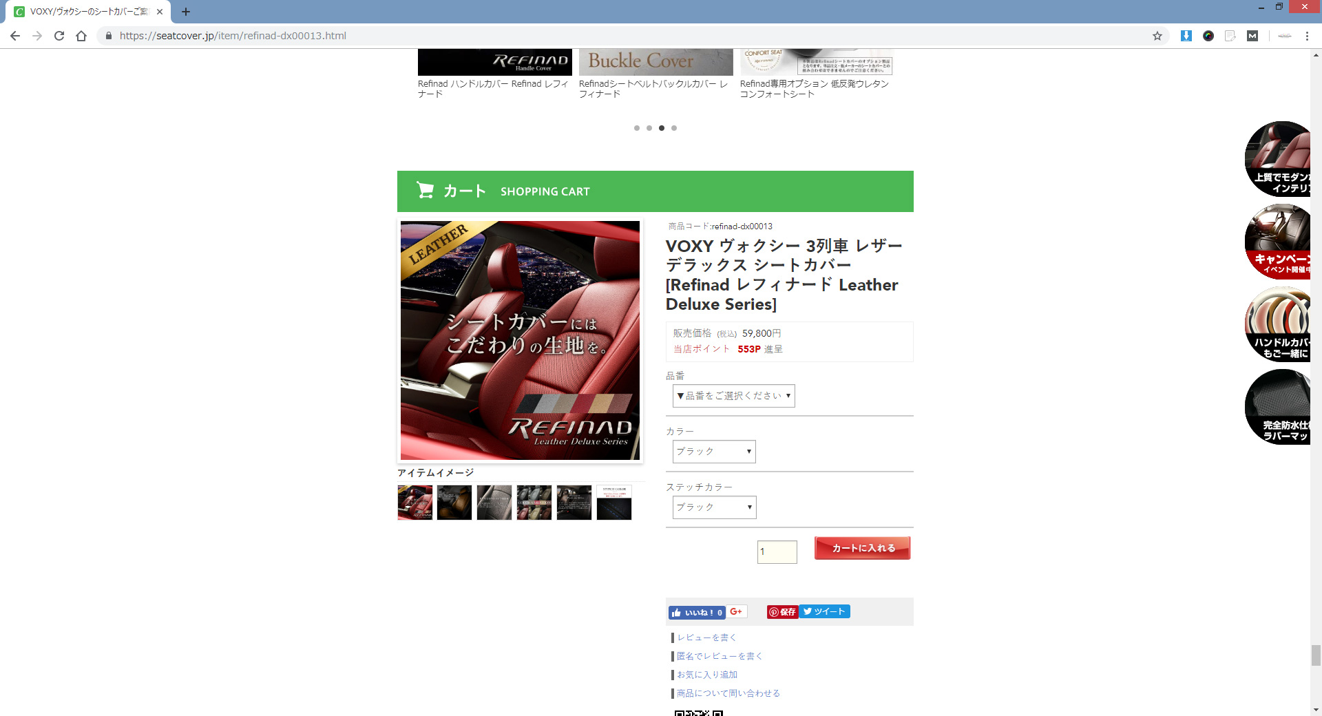Viewport: 1322px width, 716px height.
Task: Select the fourth color variation thumbnail
Action: 534,503
